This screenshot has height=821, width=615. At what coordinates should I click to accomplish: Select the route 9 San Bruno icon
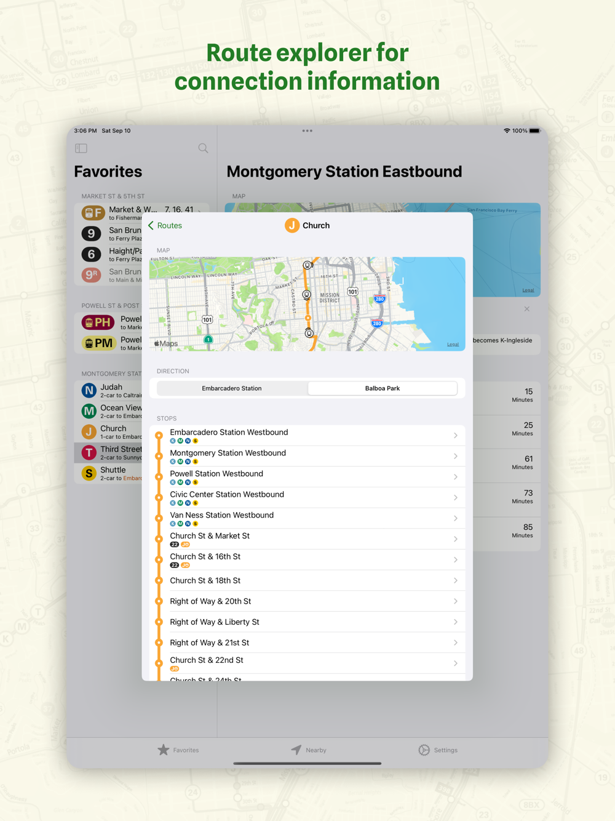91,233
